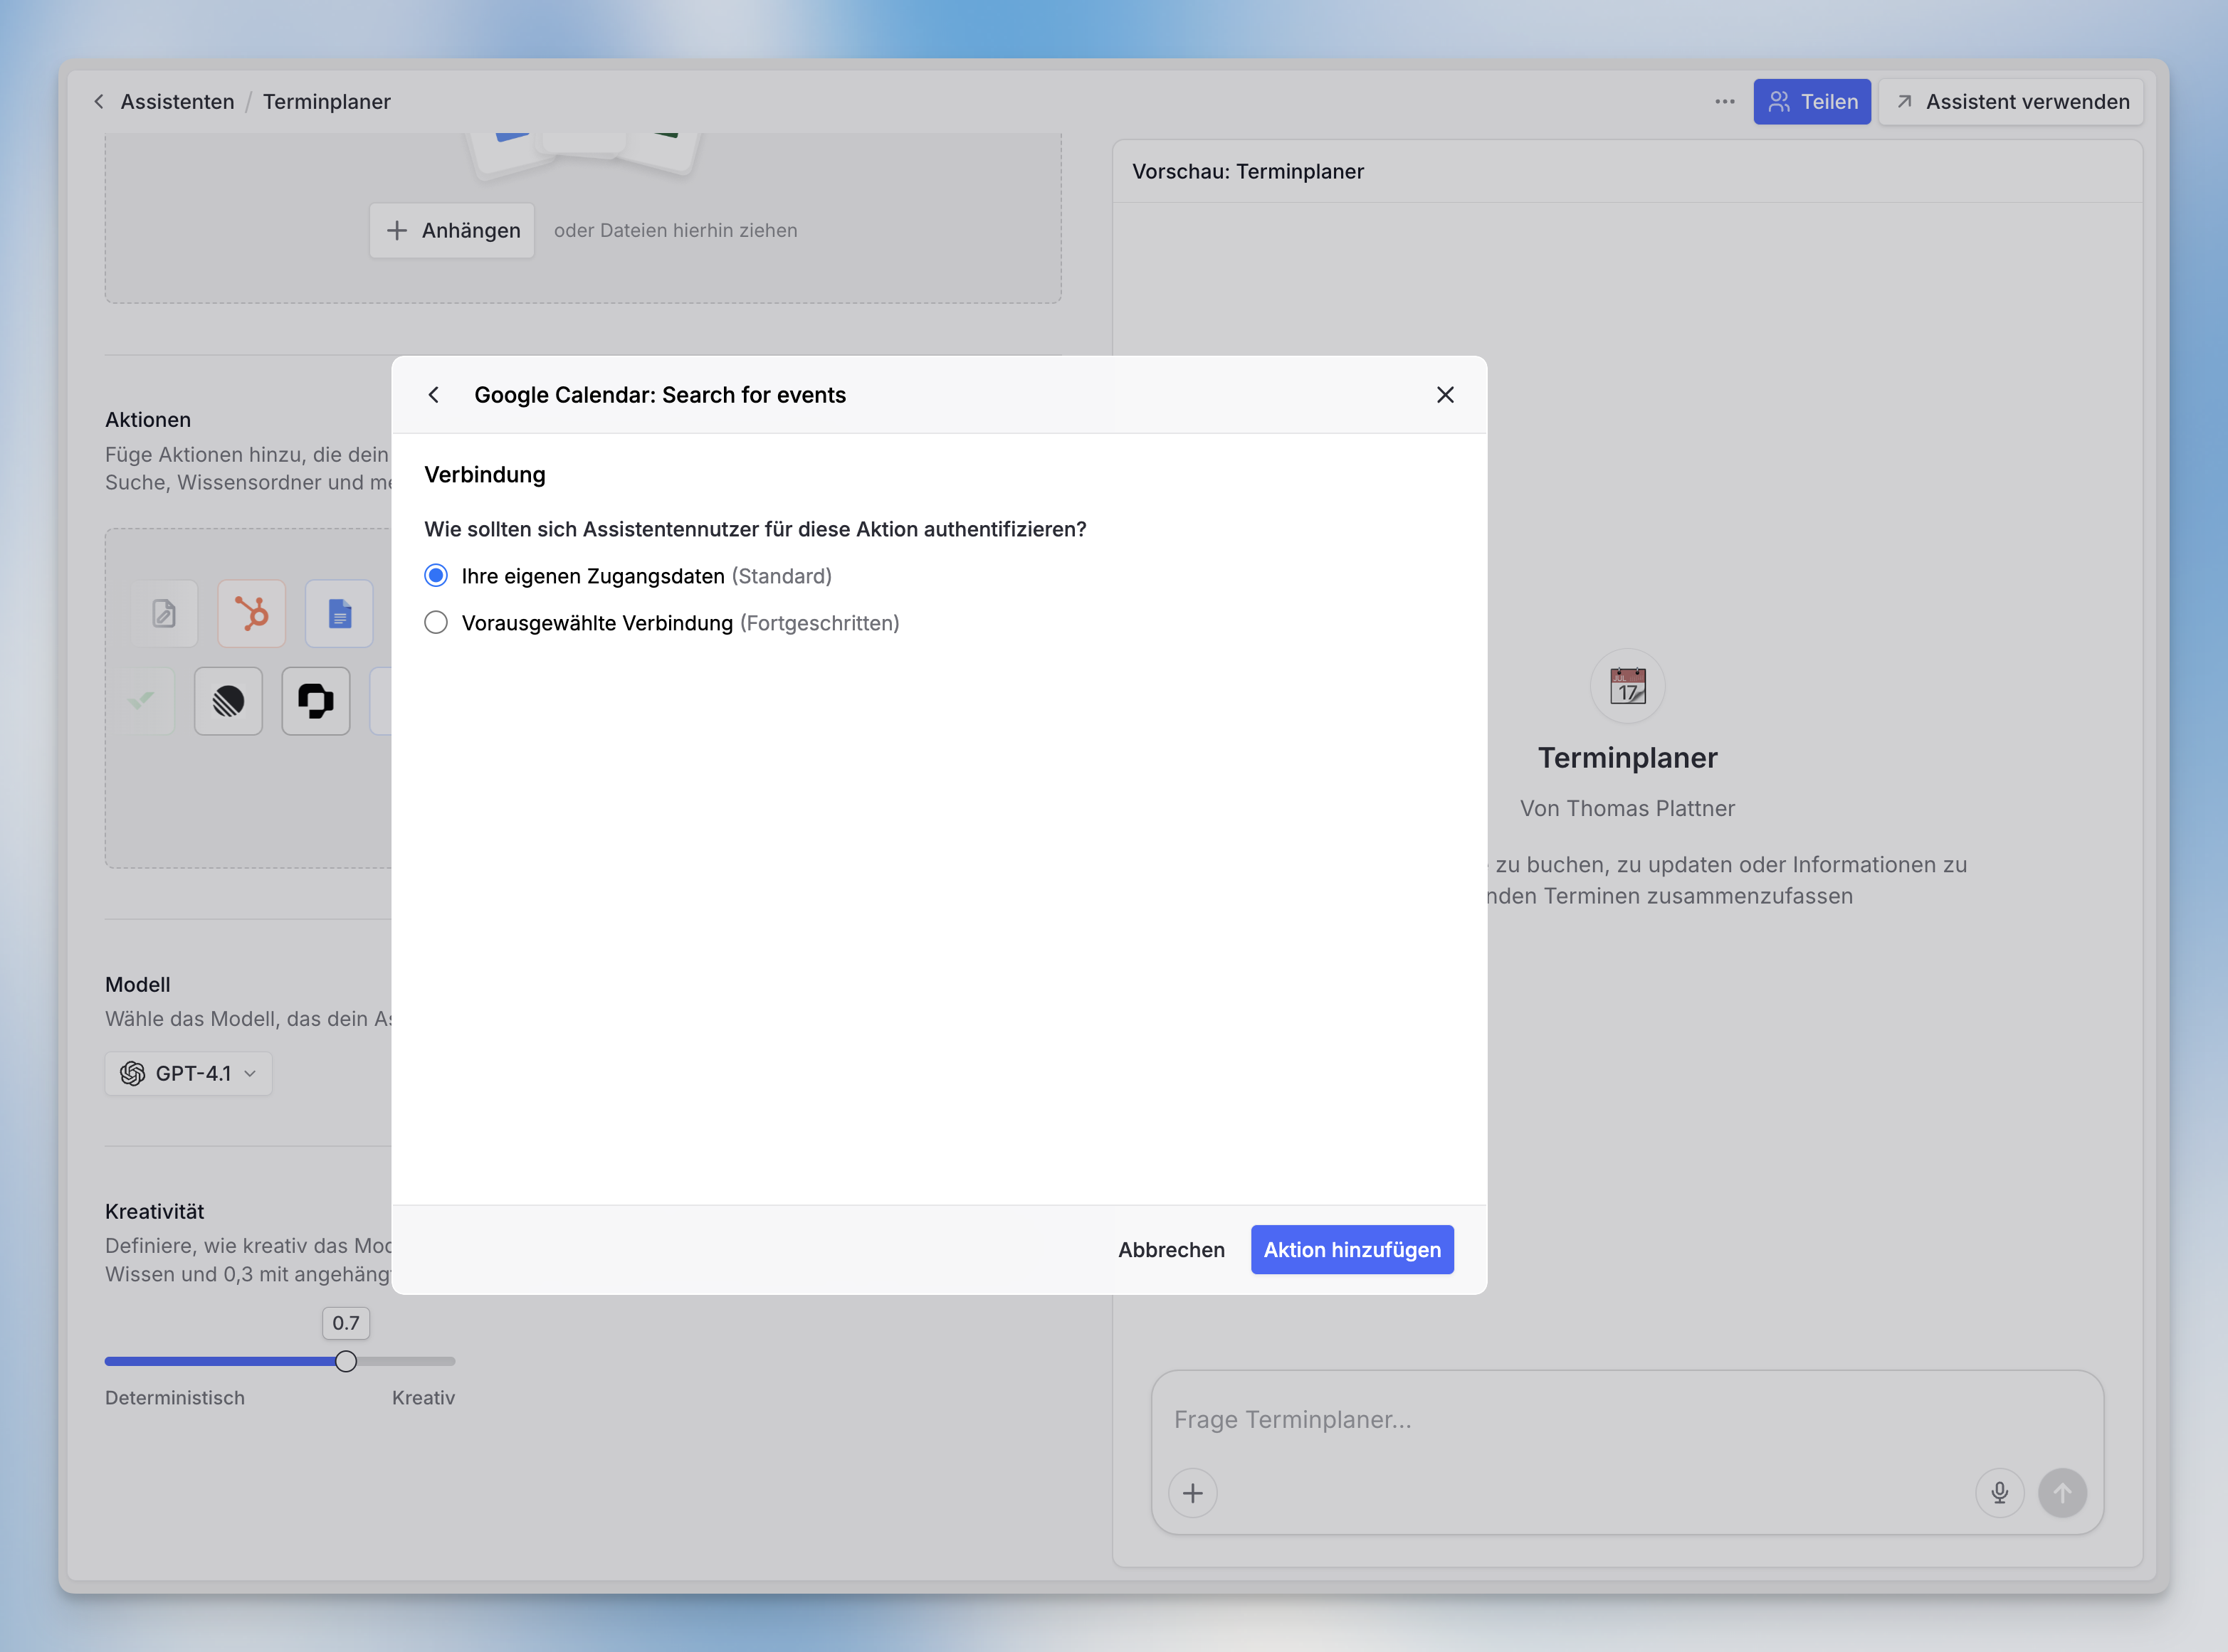
Task: Go back in the Google Calendar dialog
Action: click(x=433, y=395)
